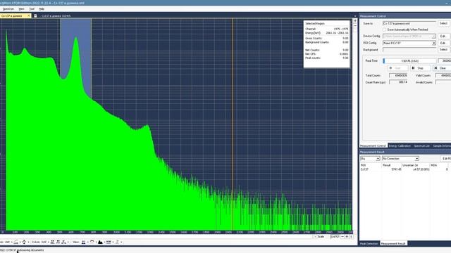Select the Measurement Control tab
451x253 pixels.
click(373, 146)
